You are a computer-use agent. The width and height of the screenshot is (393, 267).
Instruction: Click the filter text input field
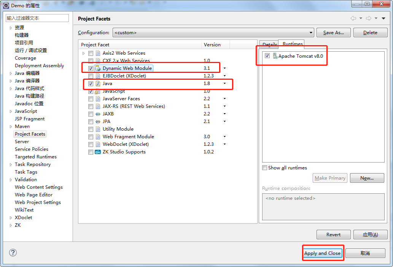37,18
